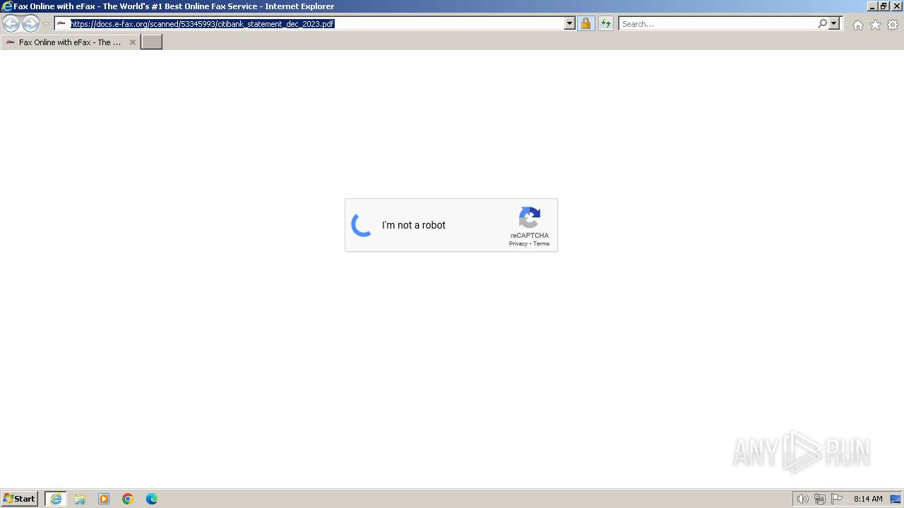Viewport: 904px width, 508px height.
Task: Click the magnifier search icon
Action: click(x=822, y=24)
